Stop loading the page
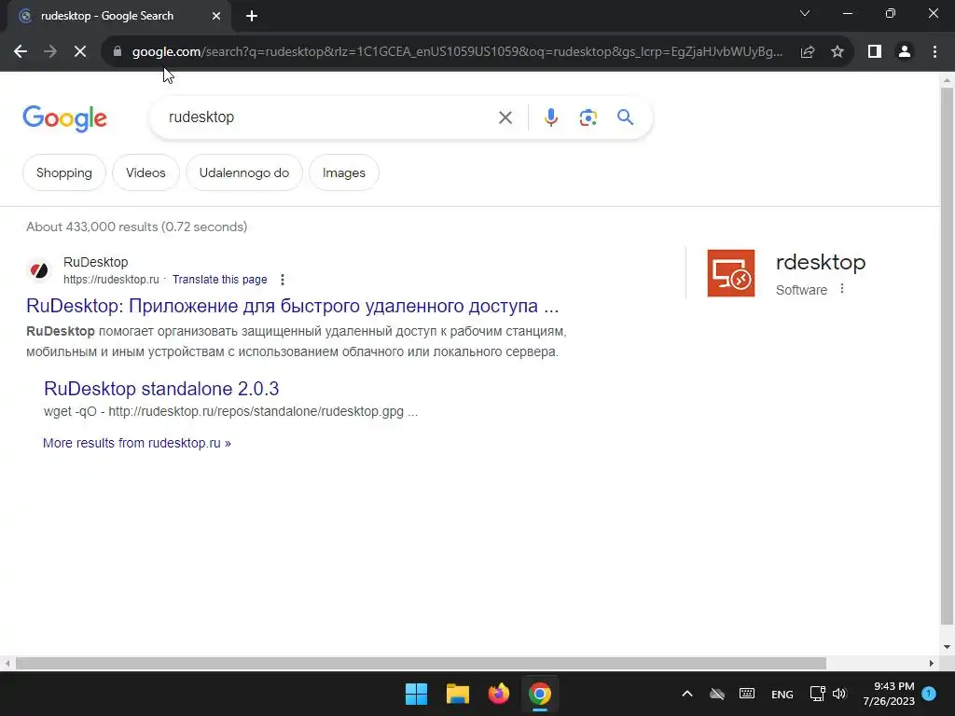Screen dimensions: 955x716 click(x=80, y=52)
